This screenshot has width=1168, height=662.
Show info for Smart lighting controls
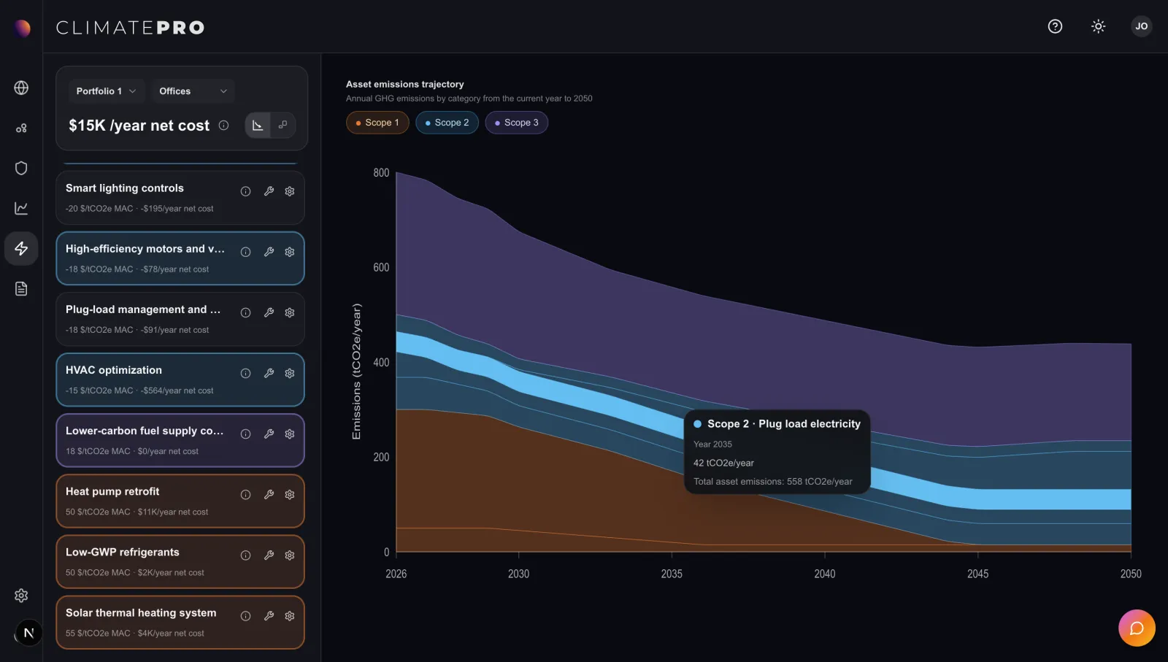click(246, 191)
